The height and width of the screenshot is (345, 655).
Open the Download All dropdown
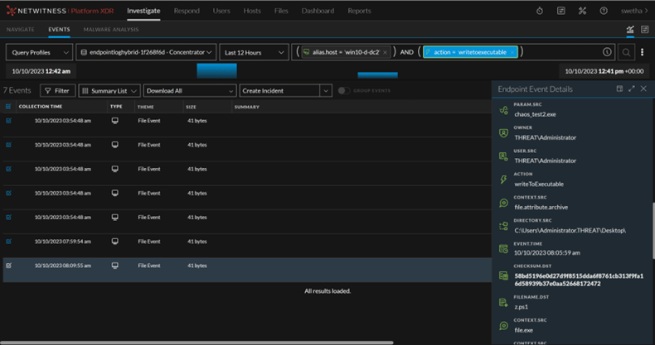(189, 90)
